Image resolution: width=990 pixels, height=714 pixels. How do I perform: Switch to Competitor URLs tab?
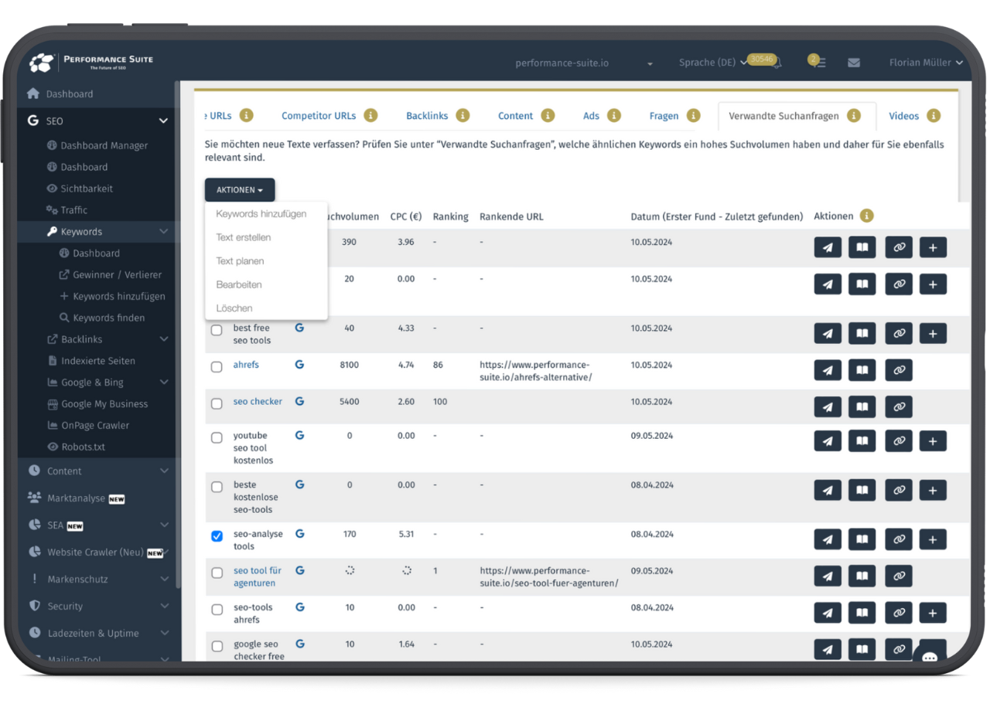point(319,116)
